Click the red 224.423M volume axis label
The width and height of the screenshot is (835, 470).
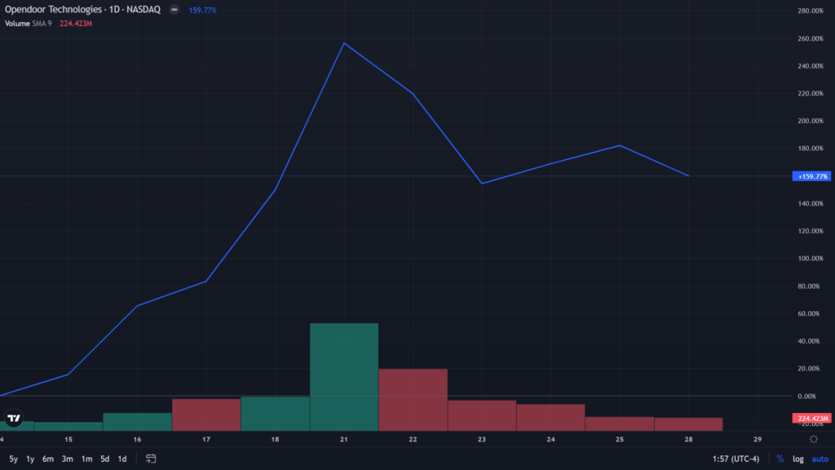point(811,419)
